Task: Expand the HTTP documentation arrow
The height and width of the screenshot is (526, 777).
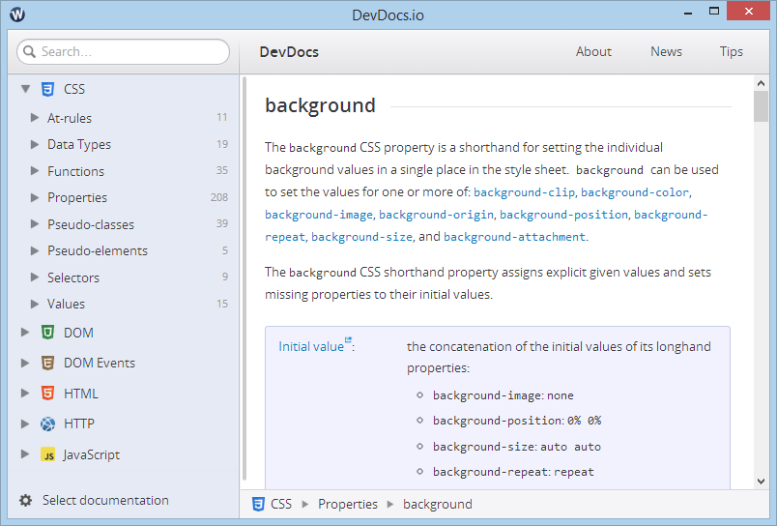Action: [x=25, y=424]
